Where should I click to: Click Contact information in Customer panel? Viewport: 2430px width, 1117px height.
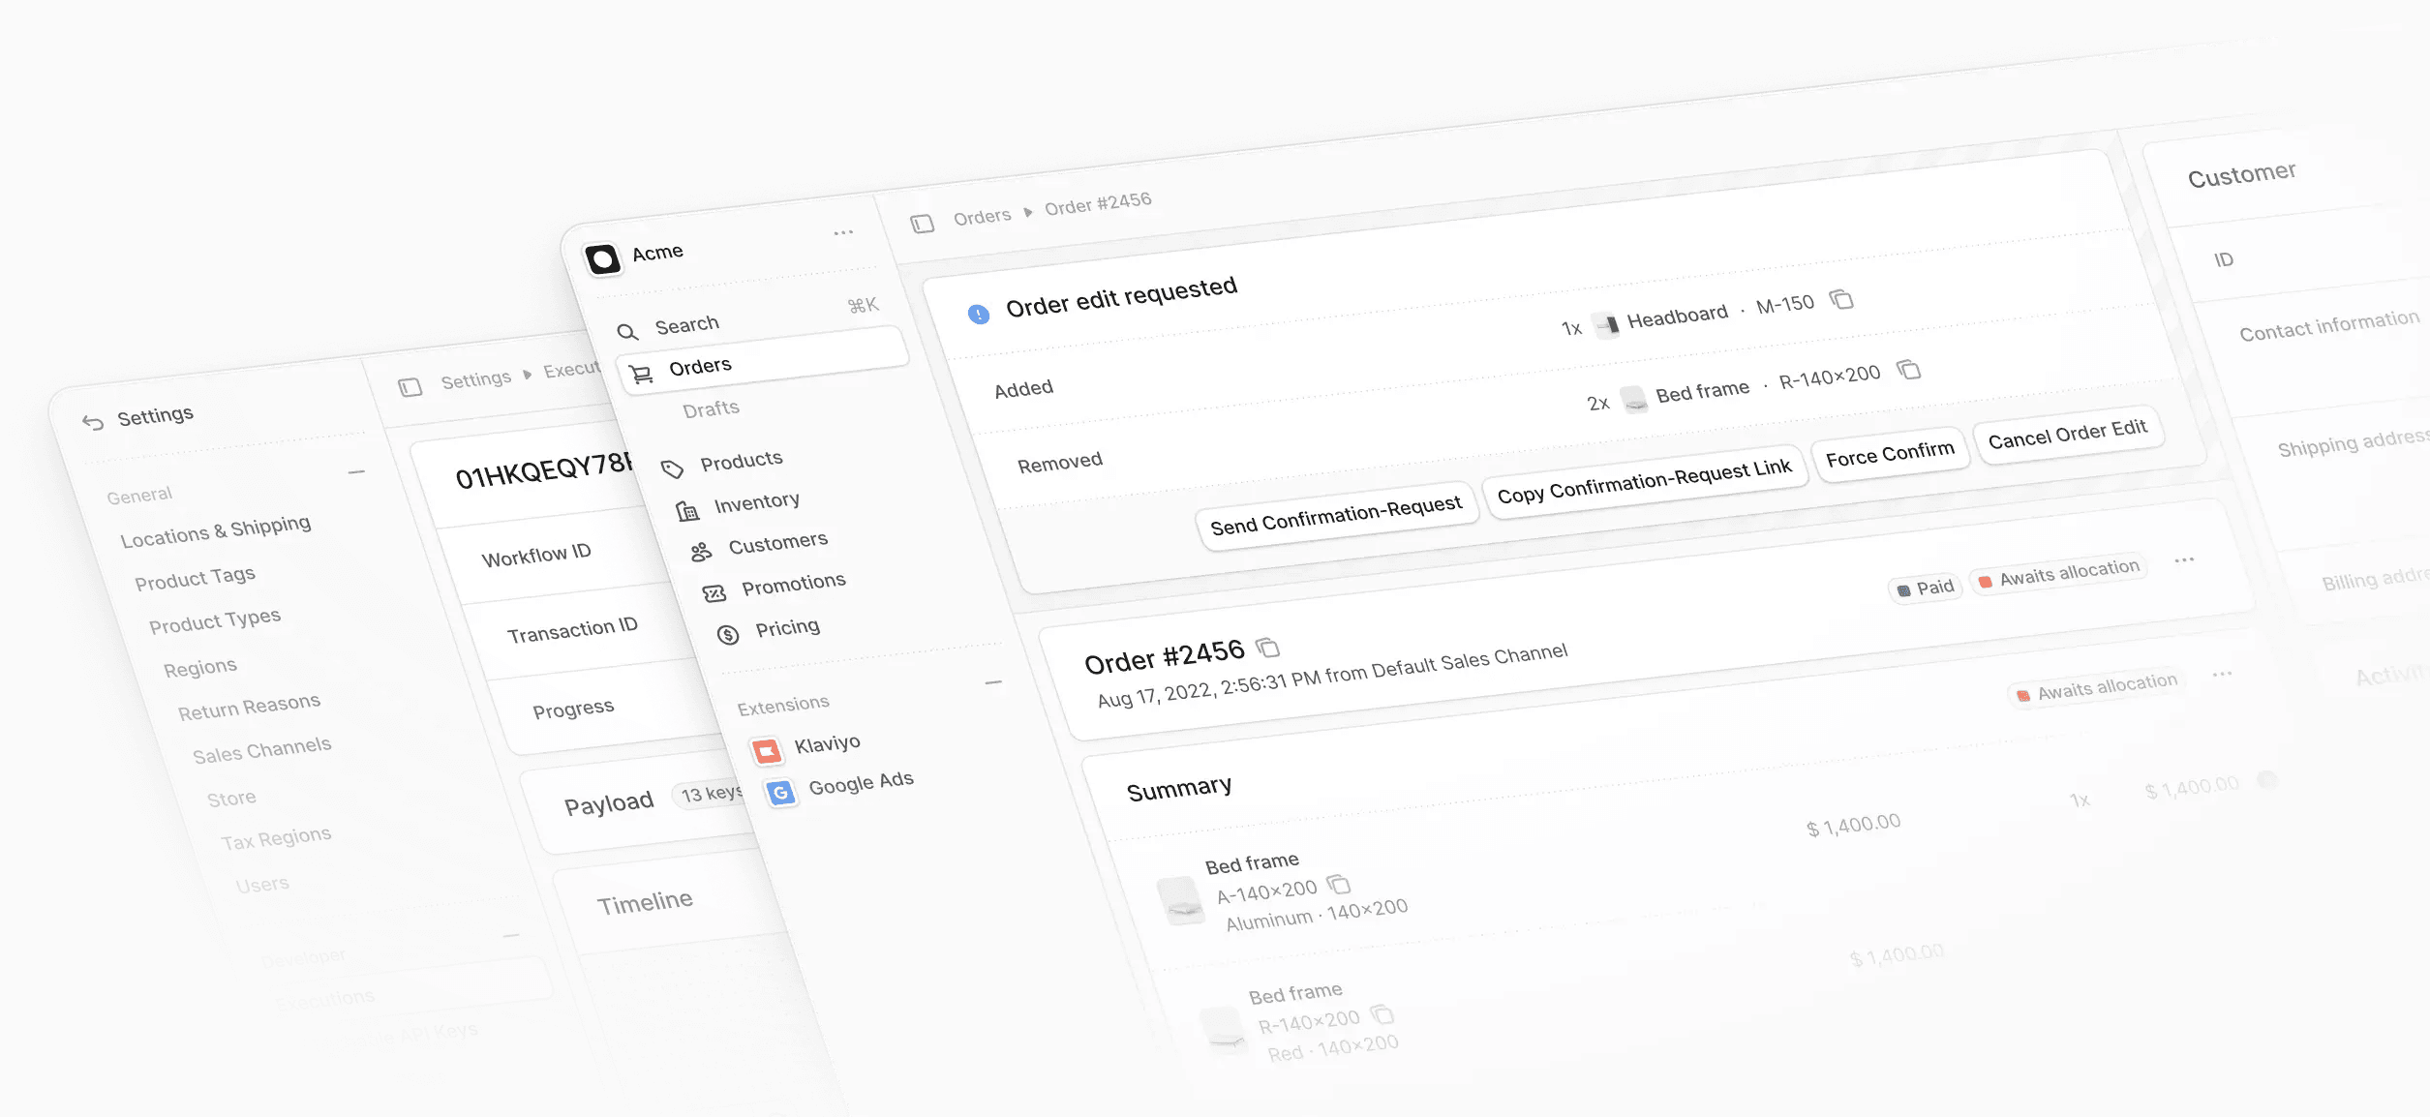coord(2328,326)
